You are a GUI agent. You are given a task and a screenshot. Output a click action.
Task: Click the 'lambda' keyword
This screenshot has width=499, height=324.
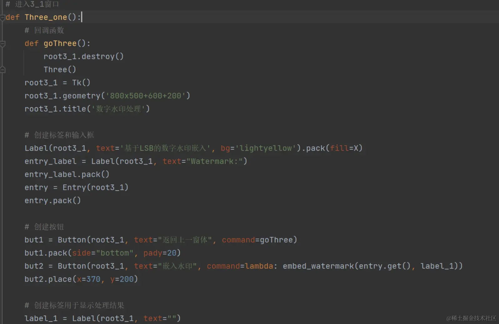point(259,266)
